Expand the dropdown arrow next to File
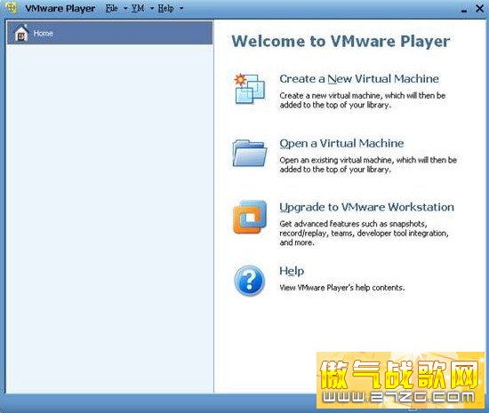Image resolution: width=489 pixels, height=413 pixels. 125,8
